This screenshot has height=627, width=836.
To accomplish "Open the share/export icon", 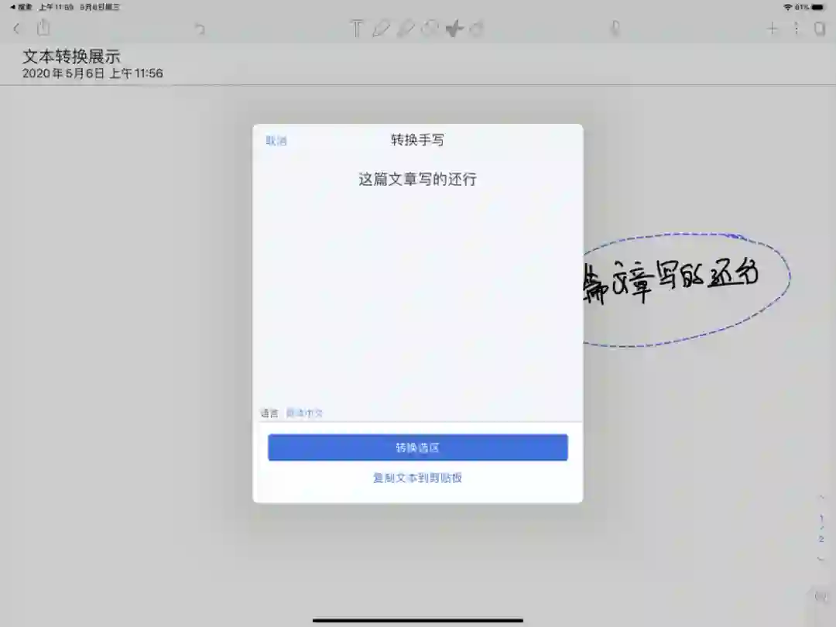I will (43, 27).
